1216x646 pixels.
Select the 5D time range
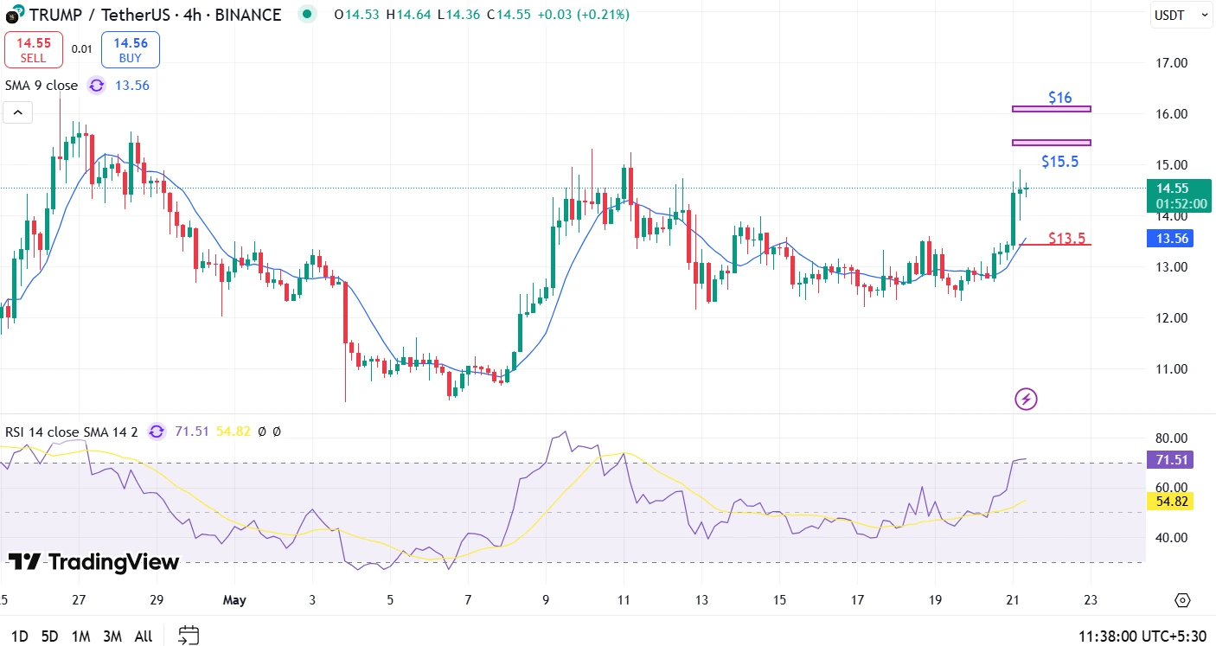pos(50,636)
